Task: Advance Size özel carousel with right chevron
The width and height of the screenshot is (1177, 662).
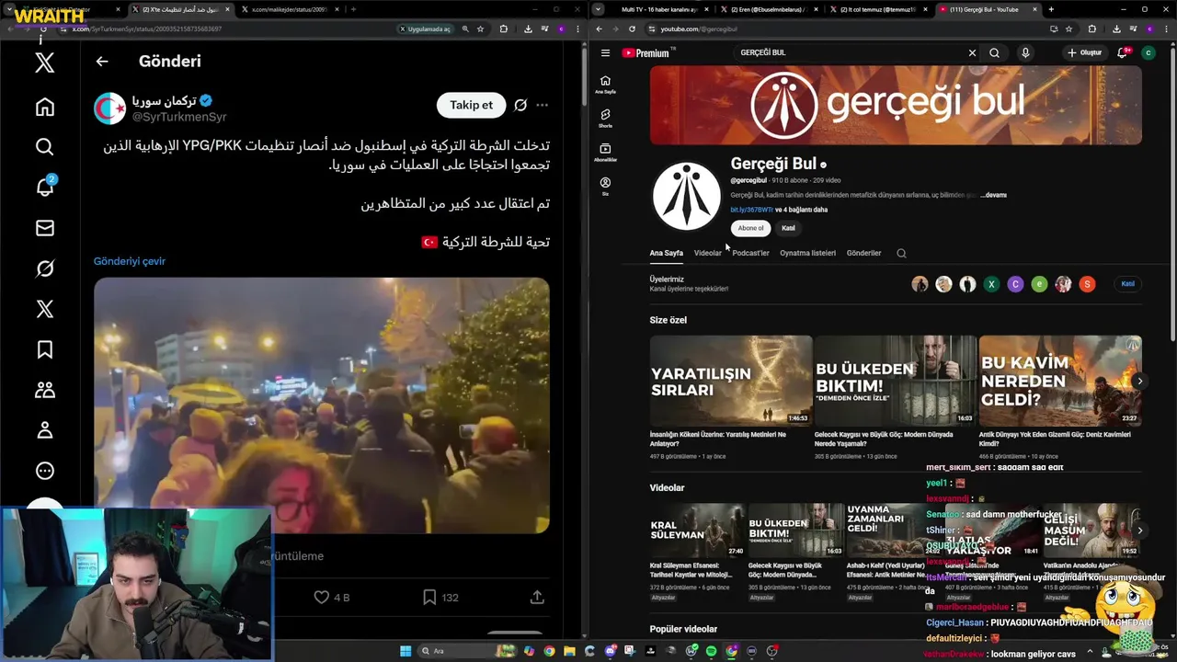Action: (1139, 381)
